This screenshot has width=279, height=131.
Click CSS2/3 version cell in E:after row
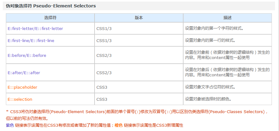139,73
